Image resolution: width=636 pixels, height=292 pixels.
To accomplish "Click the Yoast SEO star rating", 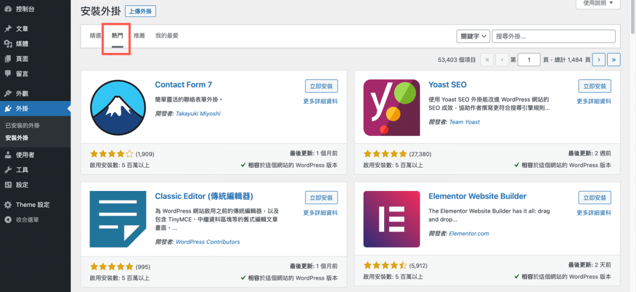I will point(385,154).
